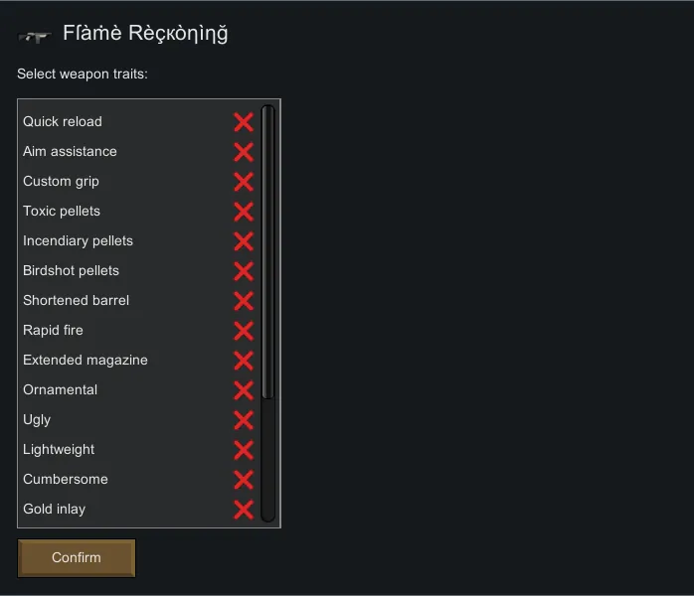This screenshot has height=596, width=694.
Task: Toggle the Custom grip red X
Action: pyautogui.click(x=244, y=182)
